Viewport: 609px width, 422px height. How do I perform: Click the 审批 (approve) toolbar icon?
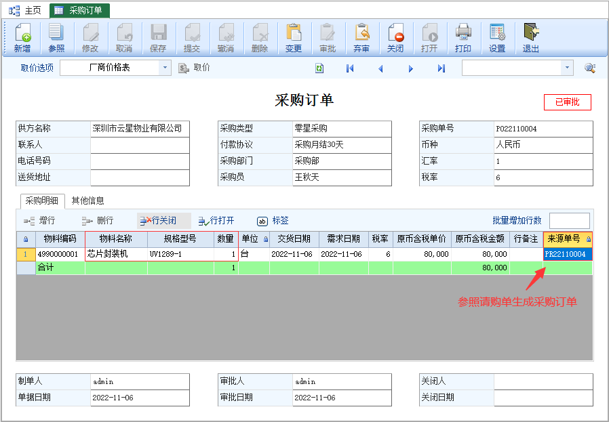[x=328, y=38]
